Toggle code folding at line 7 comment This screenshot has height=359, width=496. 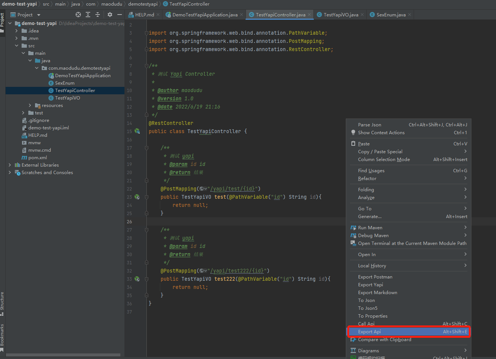pos(146,66)
